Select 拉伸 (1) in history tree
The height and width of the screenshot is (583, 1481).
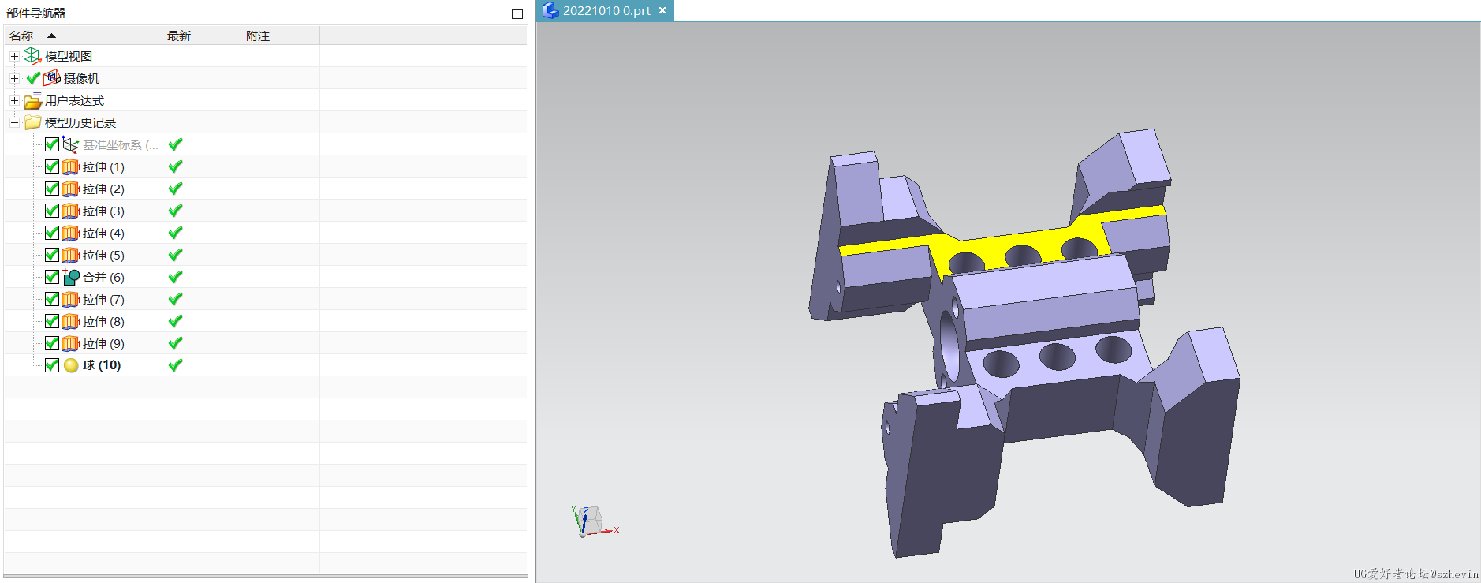coord(103,166)
